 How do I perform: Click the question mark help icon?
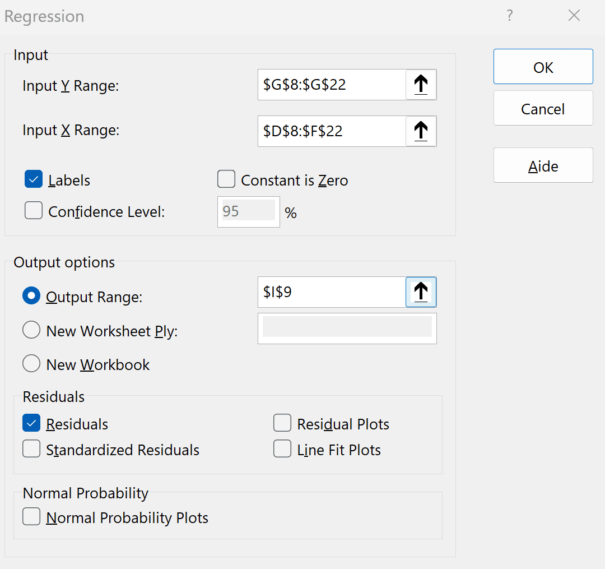[x=509, y=16]
